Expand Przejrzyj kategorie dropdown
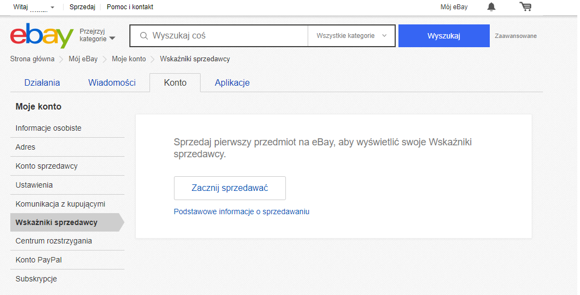The image size is (580, 295). pyautogui.click(x=97, y=35)
